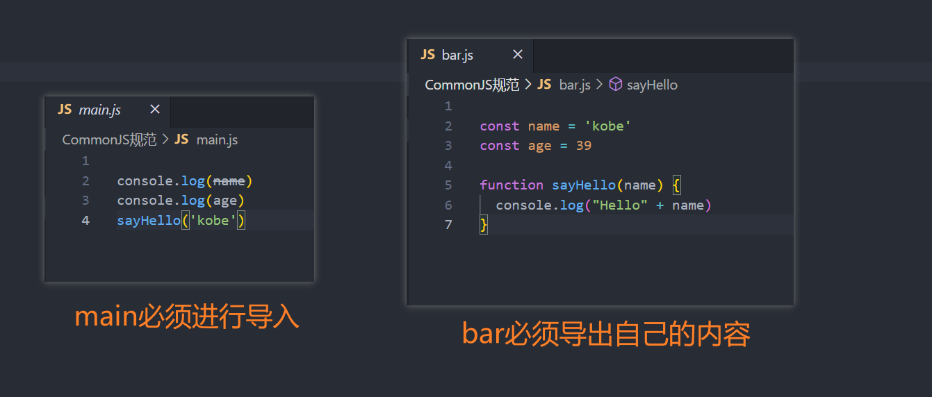Click the sayHello function name in bar.js declaration
This screenshot has height=397, width=932.
[x=583, y=185]
